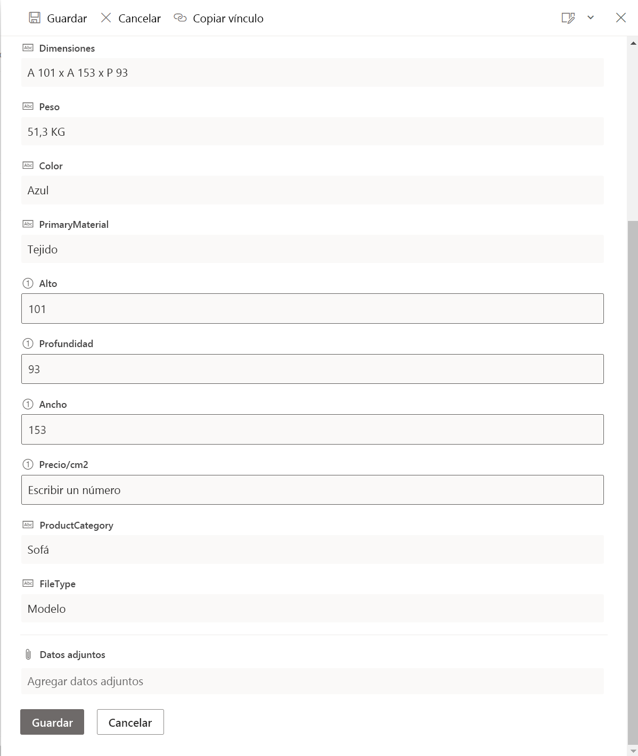Open the edit form pencil icon
This screenshot has height=756, width=638.
click(568, 18)
